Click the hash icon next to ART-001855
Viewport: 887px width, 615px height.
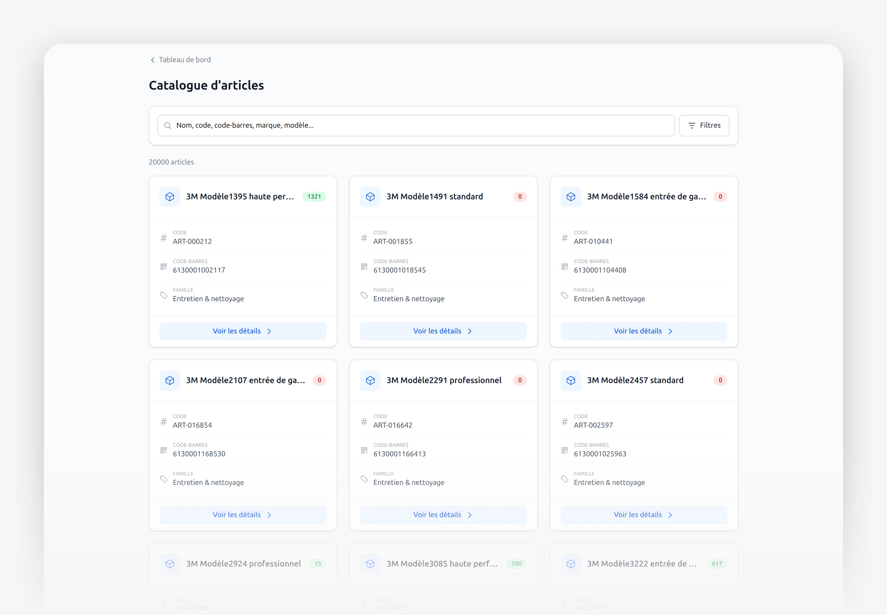coord(364,238)
